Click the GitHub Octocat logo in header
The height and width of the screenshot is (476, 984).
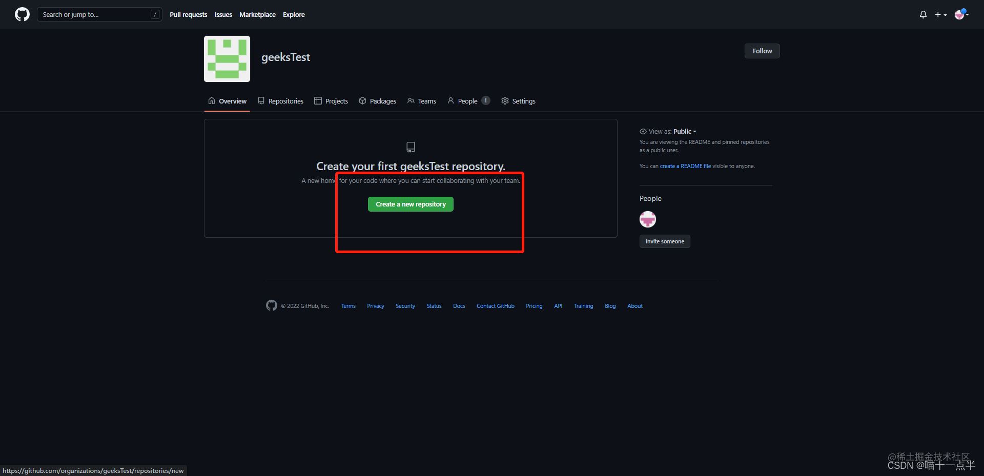point(22,14)
